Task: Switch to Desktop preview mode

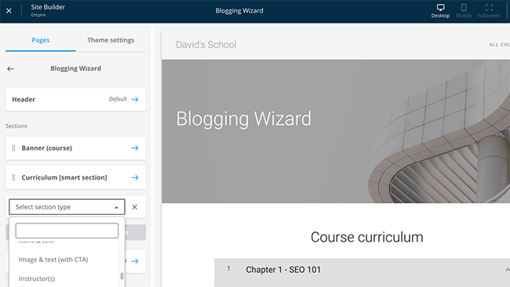Action: 440,11
